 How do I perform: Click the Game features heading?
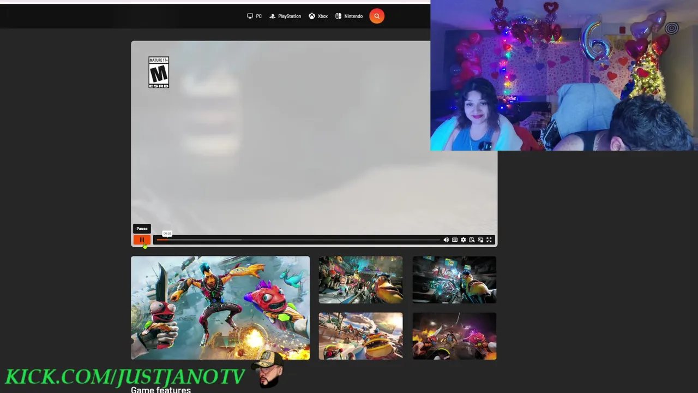[161, 390]
